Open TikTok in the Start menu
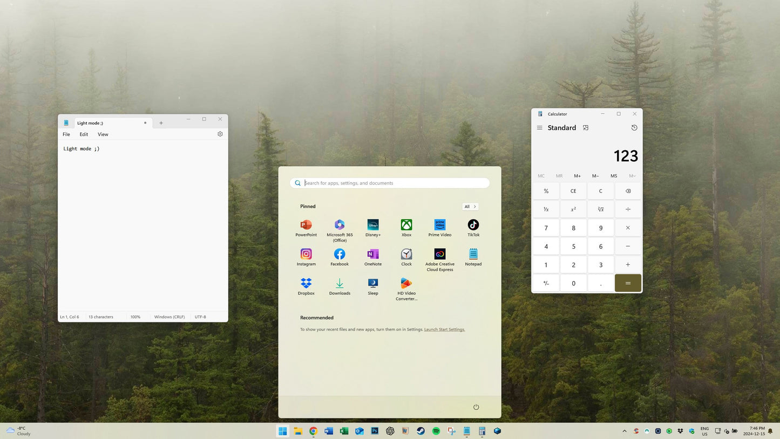Viewport: 780px width, 439px height. point(473,228)
